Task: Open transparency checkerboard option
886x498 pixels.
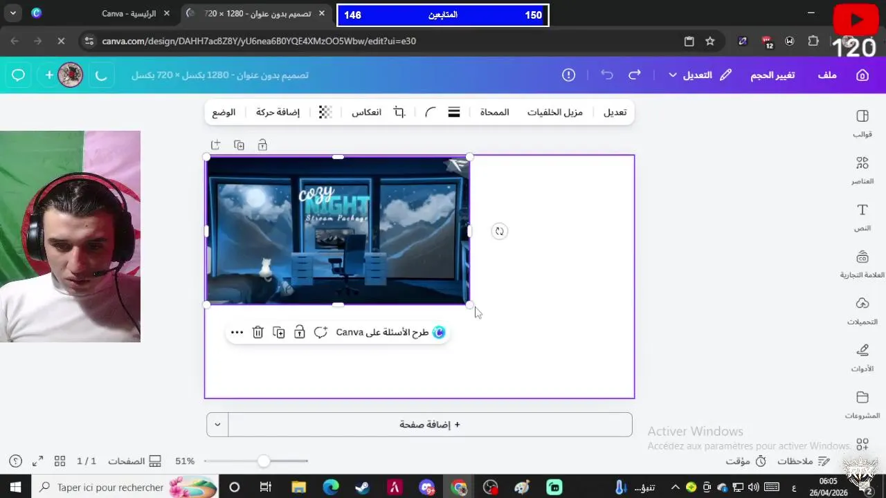Action: coord(325,112)
